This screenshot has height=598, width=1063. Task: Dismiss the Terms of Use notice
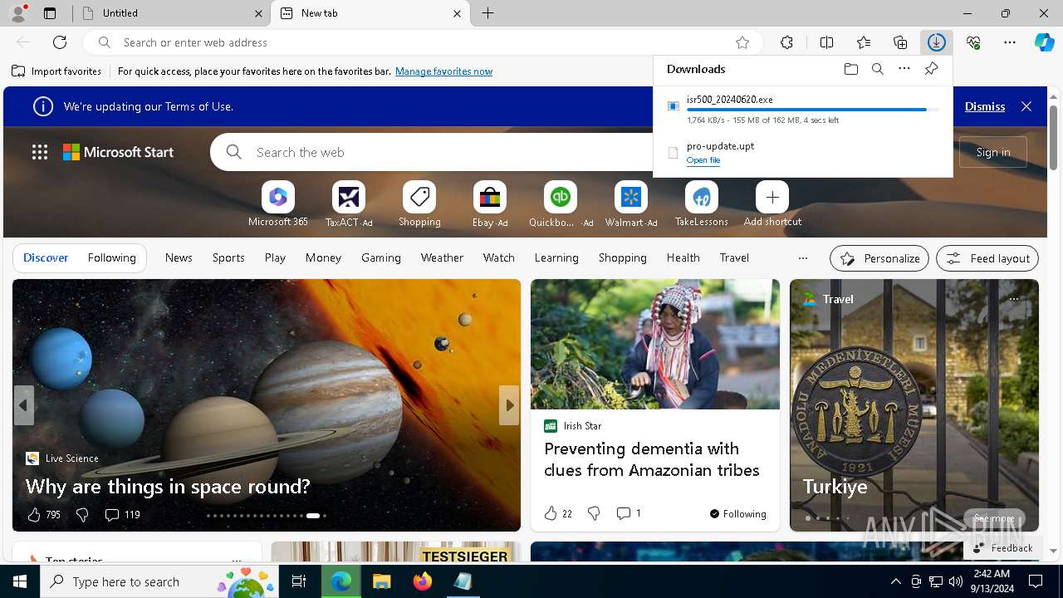[x=985, y=106]
